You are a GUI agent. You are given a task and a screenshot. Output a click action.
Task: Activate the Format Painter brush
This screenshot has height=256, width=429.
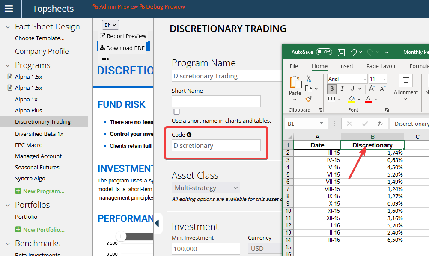point(309,99)
